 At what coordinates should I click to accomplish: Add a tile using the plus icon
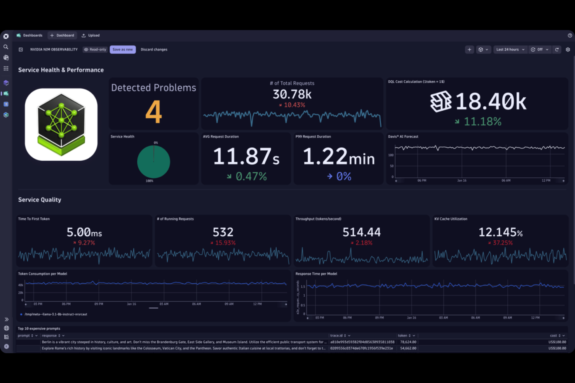469,49
